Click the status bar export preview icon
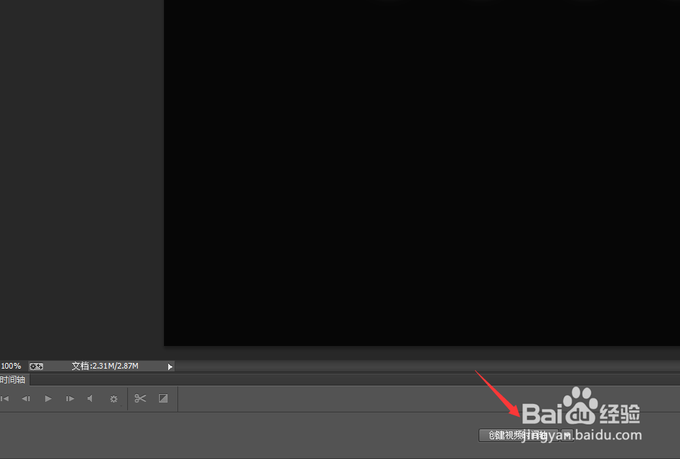This screenshot has height=459, width=680. pos(36,366)
